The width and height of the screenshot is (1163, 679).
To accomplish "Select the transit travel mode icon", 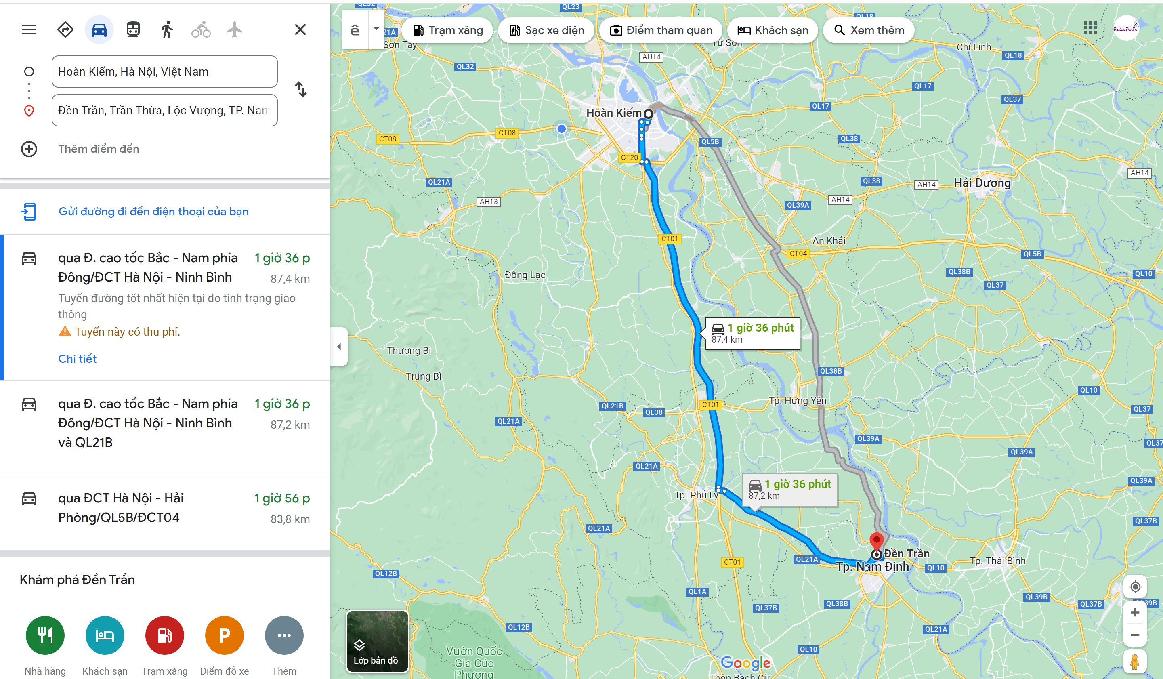I will pos(133,29).
